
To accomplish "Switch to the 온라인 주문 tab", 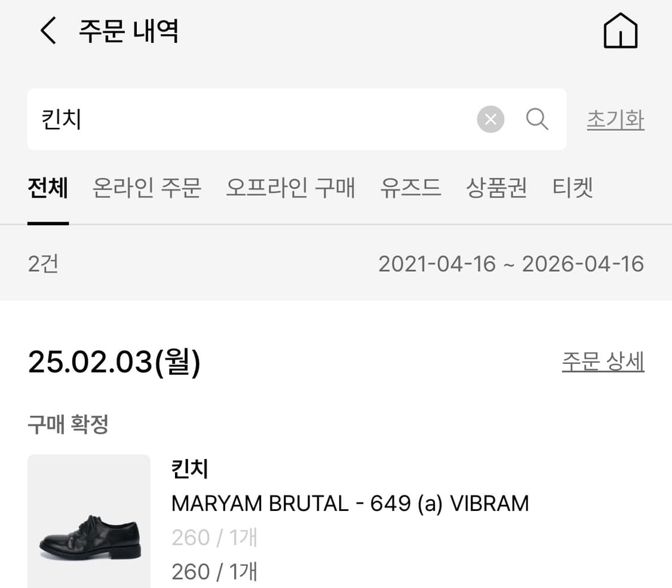I will pos(146,188).
